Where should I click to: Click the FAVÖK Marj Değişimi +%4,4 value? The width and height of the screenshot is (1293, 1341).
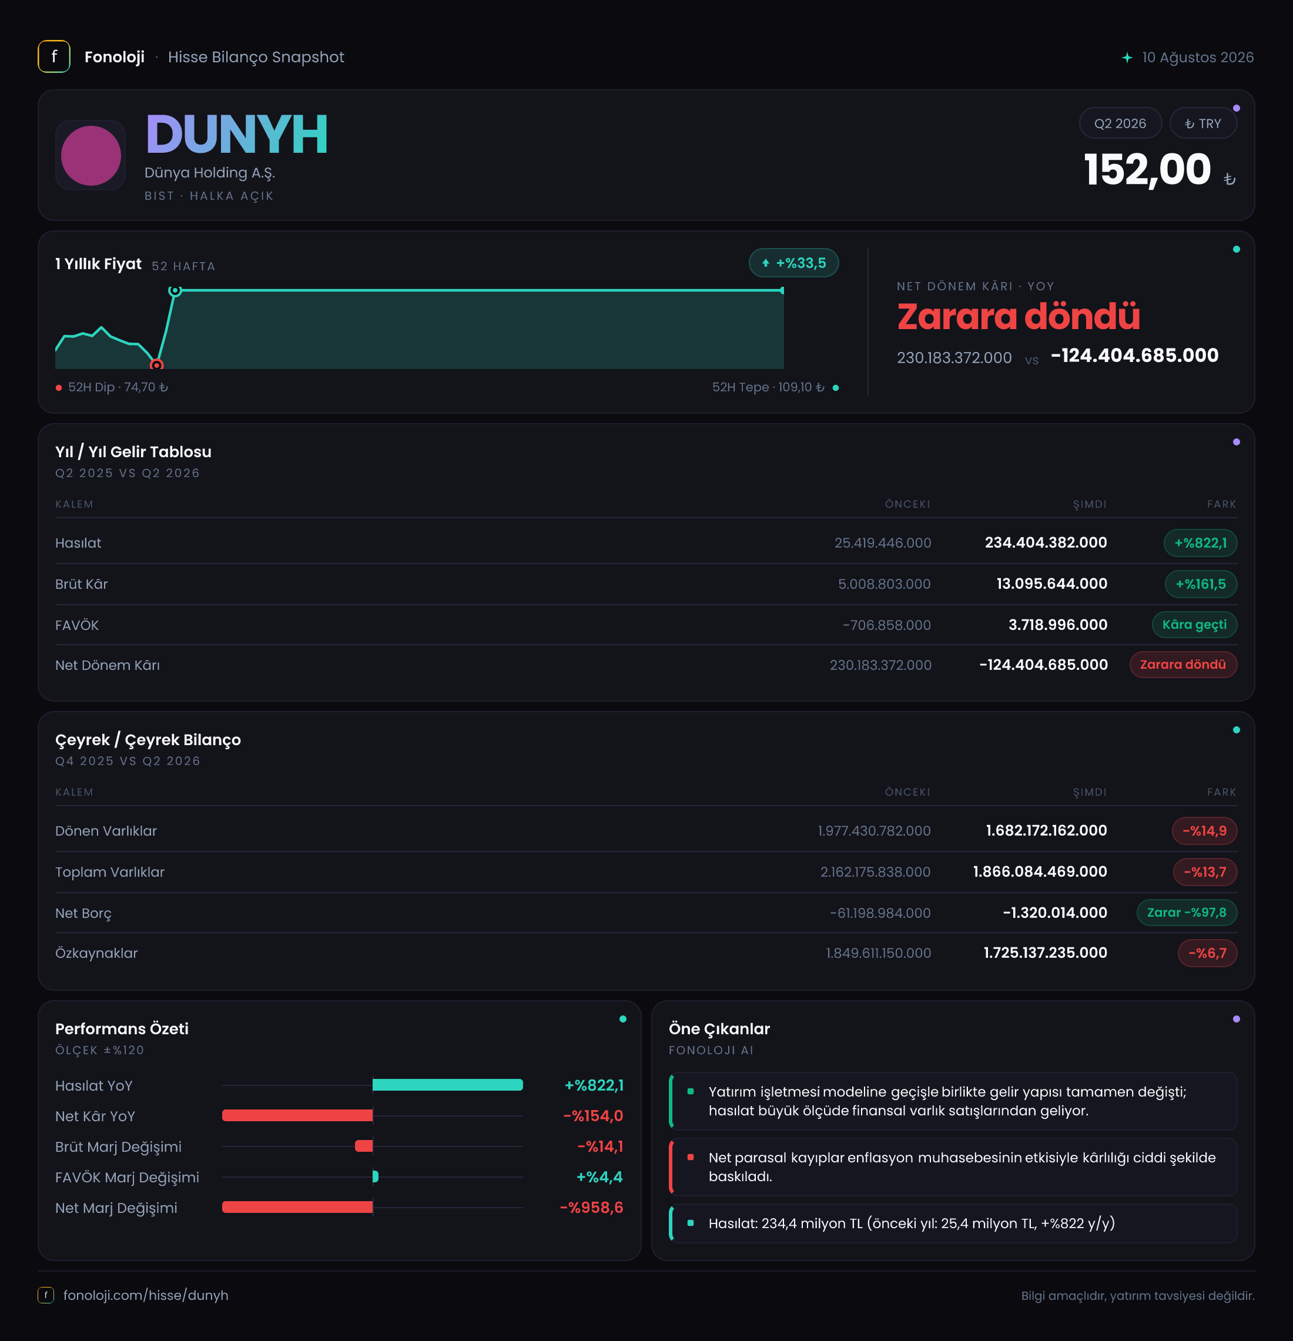pyautogui.click(x=599, y=1178)
